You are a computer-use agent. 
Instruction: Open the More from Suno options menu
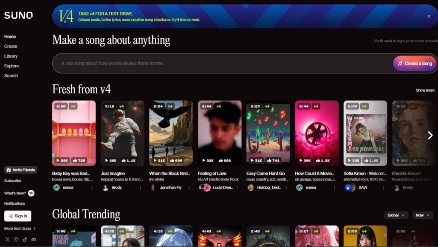(35, 229)
